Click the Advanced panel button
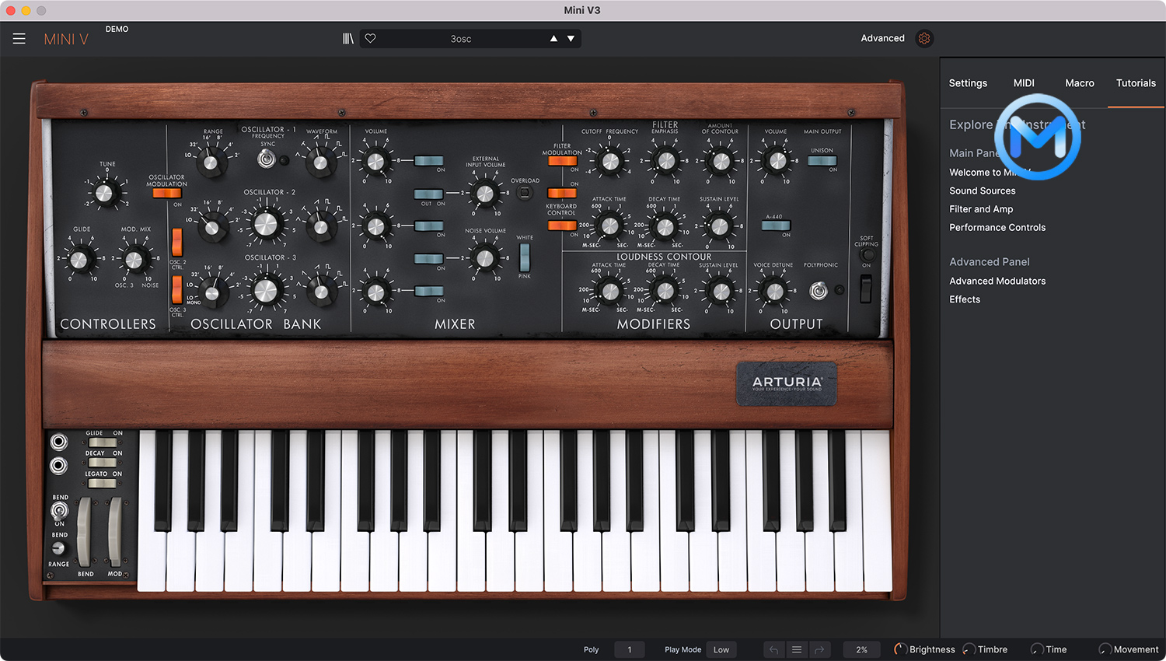1166x661 pixels. 882,38
